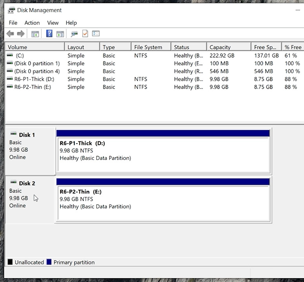Click the blue bar above D: partition
The height and width of the screenshot is (282, 304).
click(163, 133)
